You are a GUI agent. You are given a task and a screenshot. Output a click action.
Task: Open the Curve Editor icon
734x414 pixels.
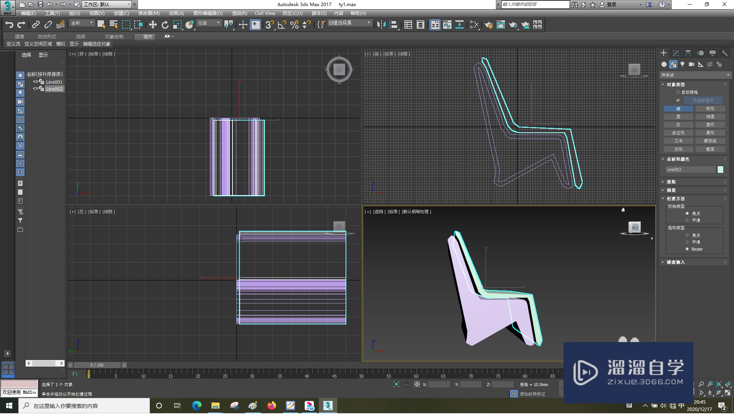pos(447,25)
